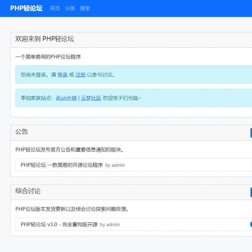
Task: Click by admin on the 公告 thread
Action: (x=115, y=165)
